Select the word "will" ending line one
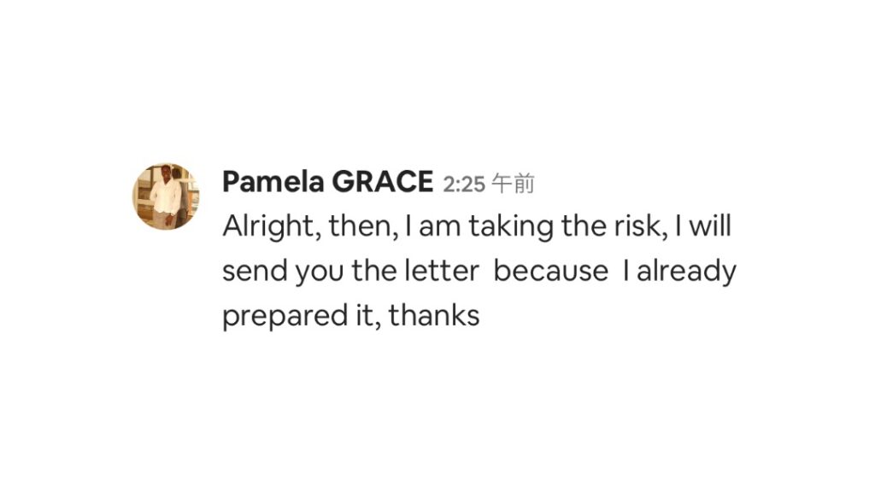The width and height of the screenshot is (875, 492). click(x=710, y=225)
